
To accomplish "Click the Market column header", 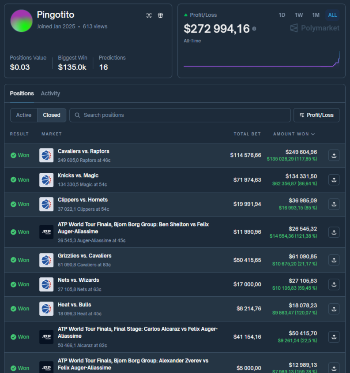I will click(x=52, y=134).
